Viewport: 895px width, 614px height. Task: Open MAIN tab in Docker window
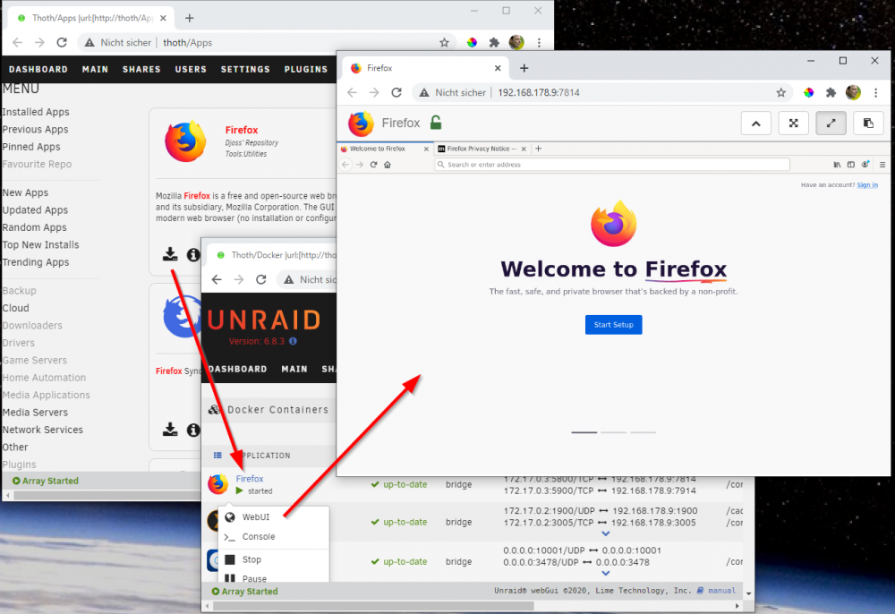pos(294,369)
